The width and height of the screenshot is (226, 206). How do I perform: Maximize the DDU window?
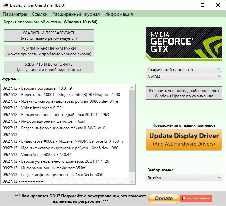[x=203, y=5]
